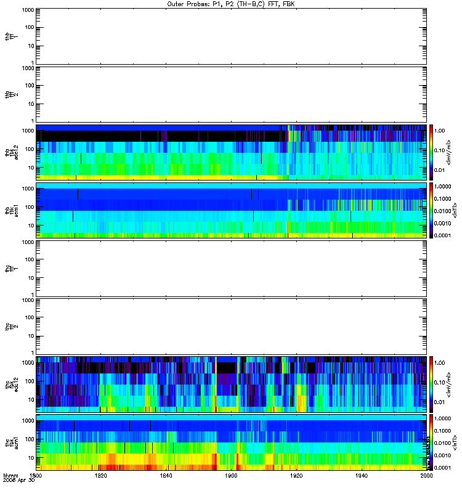
Task: Click the 'hhmm' time format label
Action: pos(10,475)
